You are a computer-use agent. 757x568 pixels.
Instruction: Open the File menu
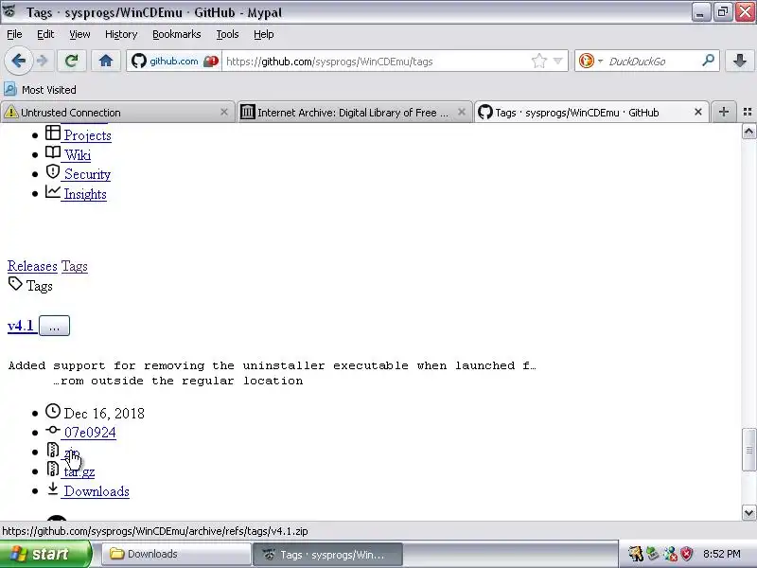[14, 34]
